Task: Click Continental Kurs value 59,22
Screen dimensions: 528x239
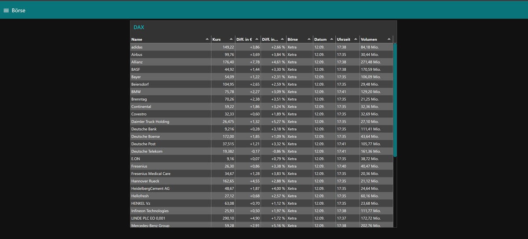Action: [x=229, y=107]
